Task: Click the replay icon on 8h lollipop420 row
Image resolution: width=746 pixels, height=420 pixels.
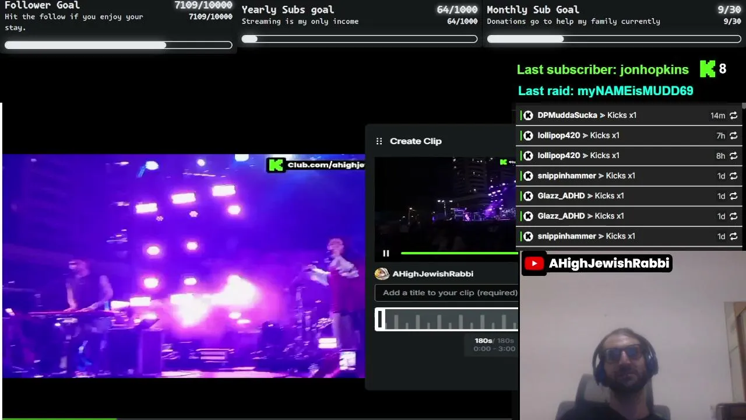Action: (733, 156)
